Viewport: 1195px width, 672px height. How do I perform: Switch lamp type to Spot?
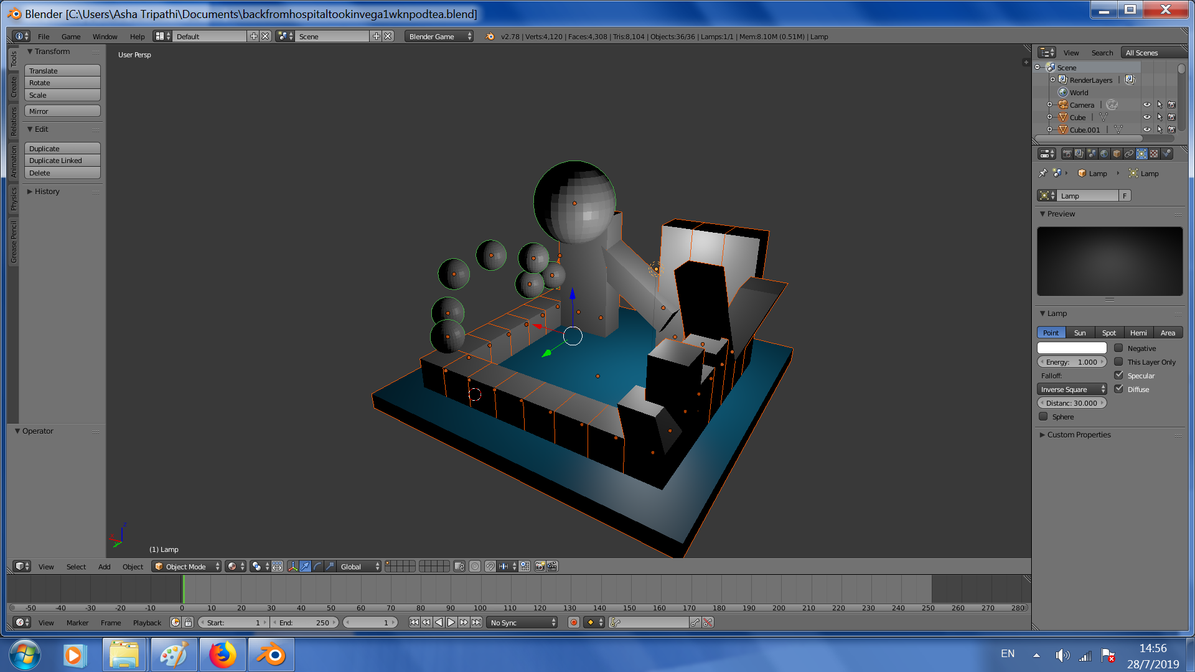[1108, 333]
